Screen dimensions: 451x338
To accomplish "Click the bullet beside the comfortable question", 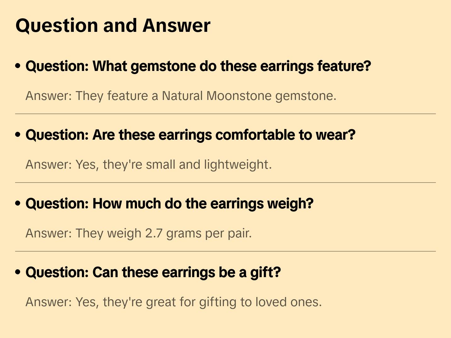I will pos(18,135).
